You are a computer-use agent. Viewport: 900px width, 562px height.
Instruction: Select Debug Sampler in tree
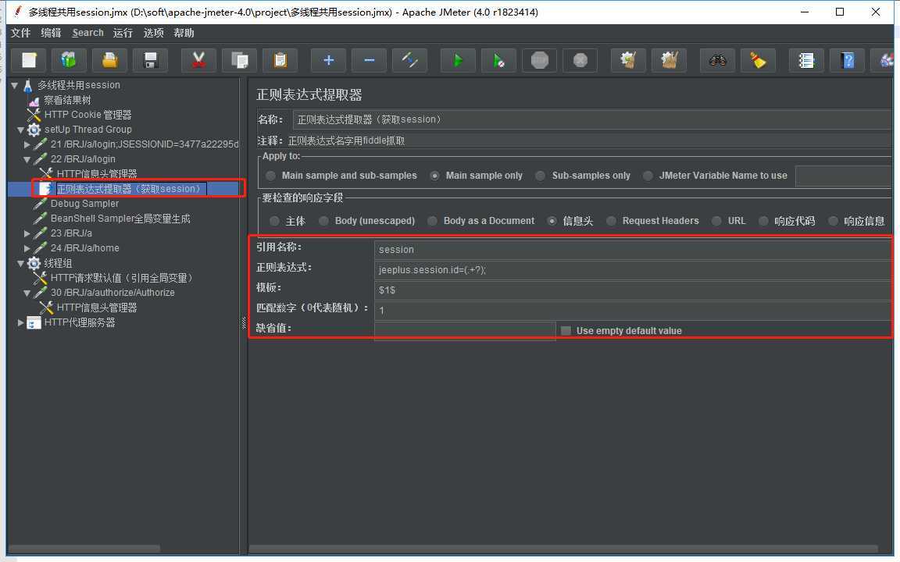(84, 204)
